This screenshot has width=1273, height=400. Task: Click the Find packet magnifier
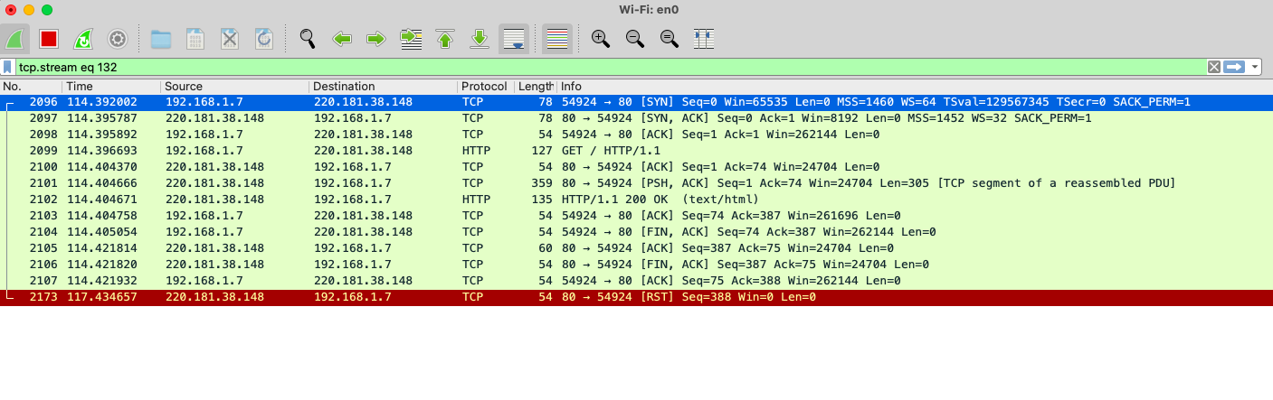[308, 39]
